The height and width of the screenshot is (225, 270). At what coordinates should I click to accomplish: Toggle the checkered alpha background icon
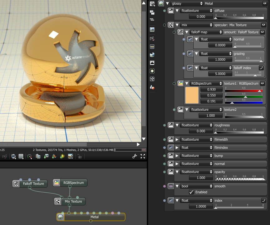click(x=70, y=156)
